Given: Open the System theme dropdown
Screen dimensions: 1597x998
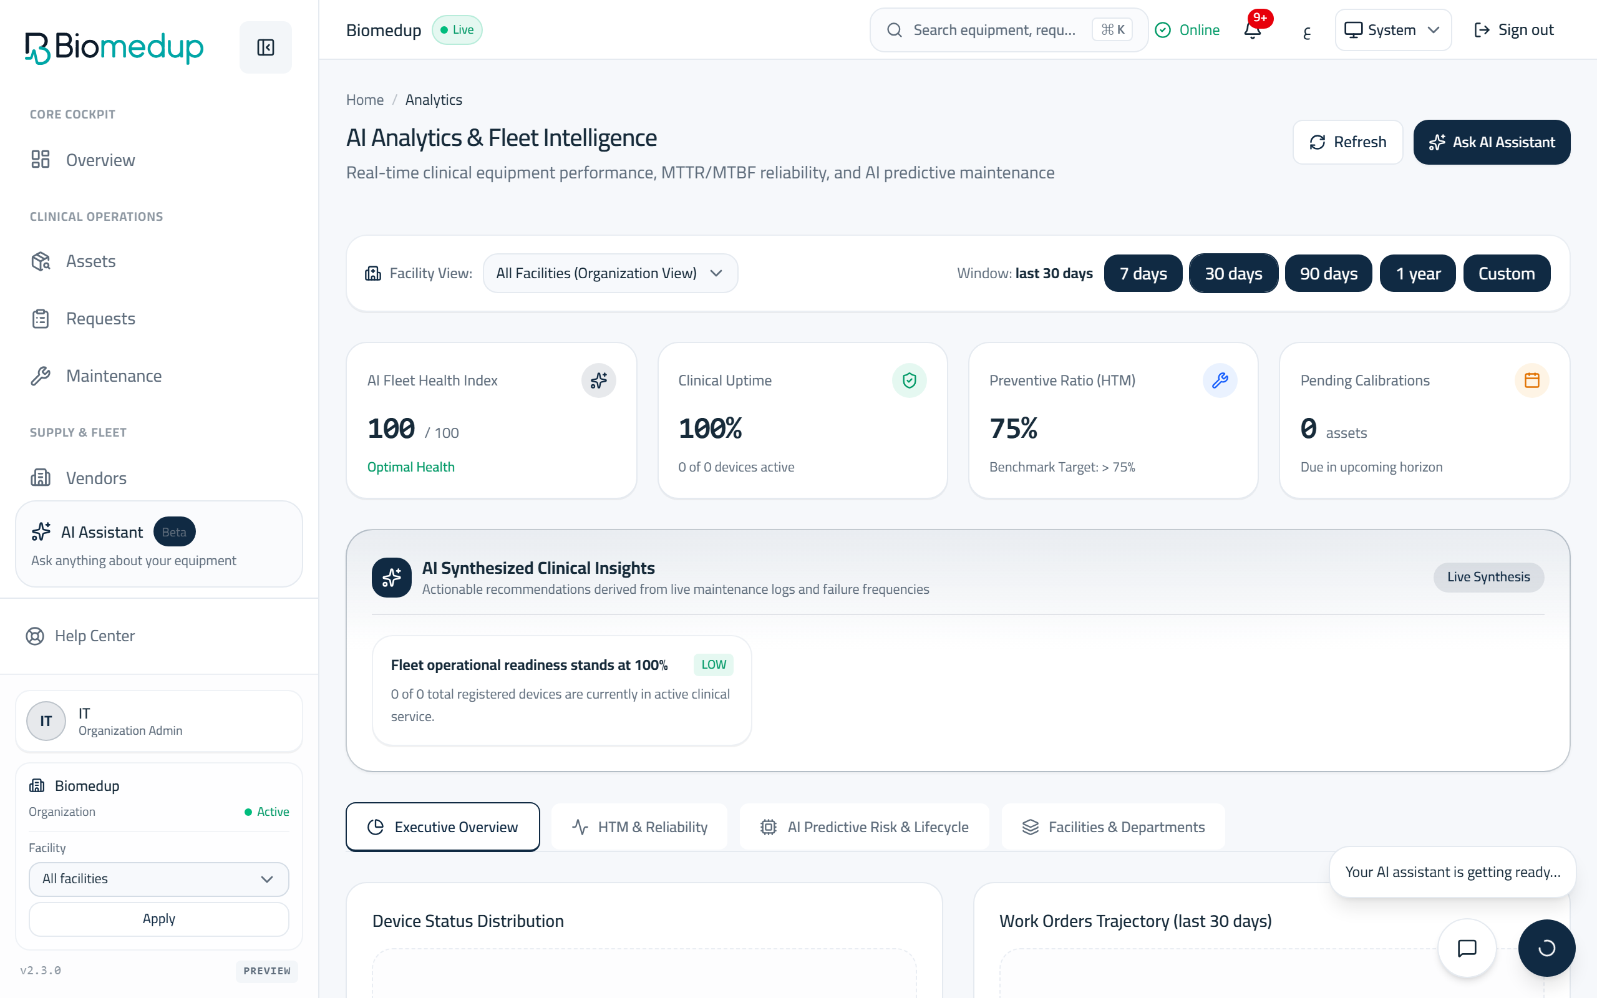Looking at the screenshot, I should (1392, 30).
